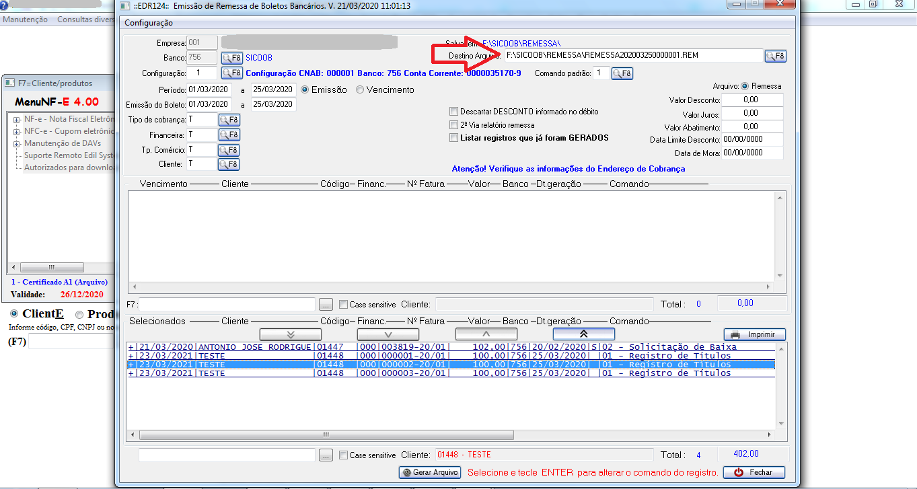Click the Gerar Arquivo button

(x=430, y=472)
